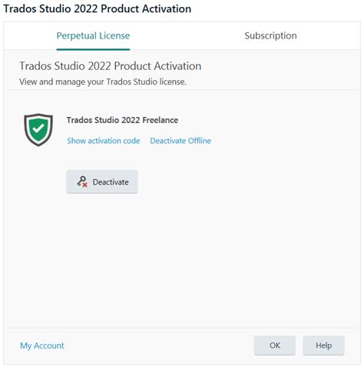Click the key icon on Deactivate button
This screenshot has height=367, width=364.
pyautogui.click(x=82, y=182)
